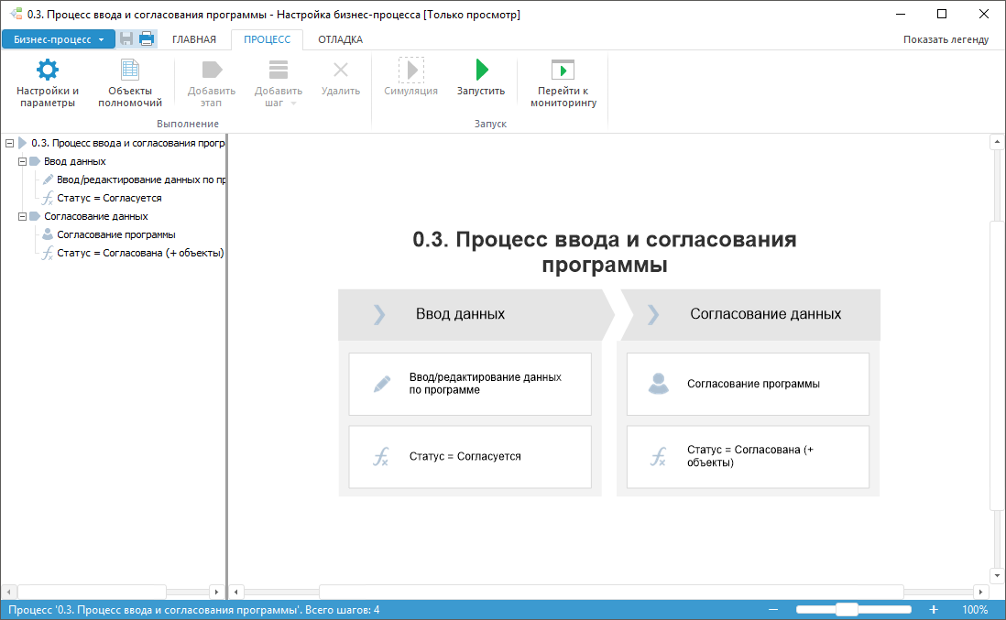Select Статус = Согласуется in tree
The image size is (1006, 620).
pos(109,198)
